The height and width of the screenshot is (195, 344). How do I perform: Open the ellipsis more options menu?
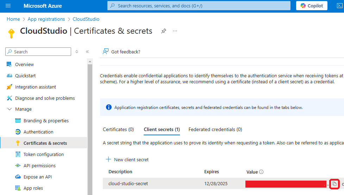175,31
